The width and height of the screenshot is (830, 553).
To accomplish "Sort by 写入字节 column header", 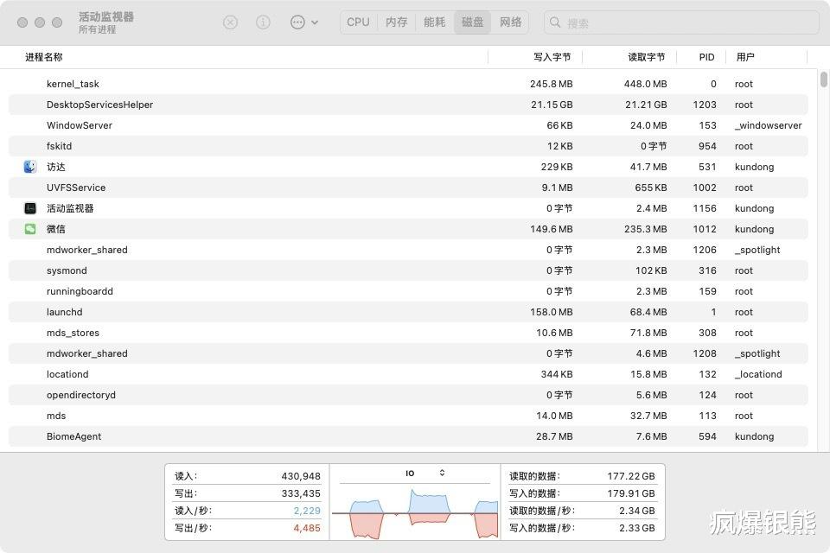I will (552, 57).
